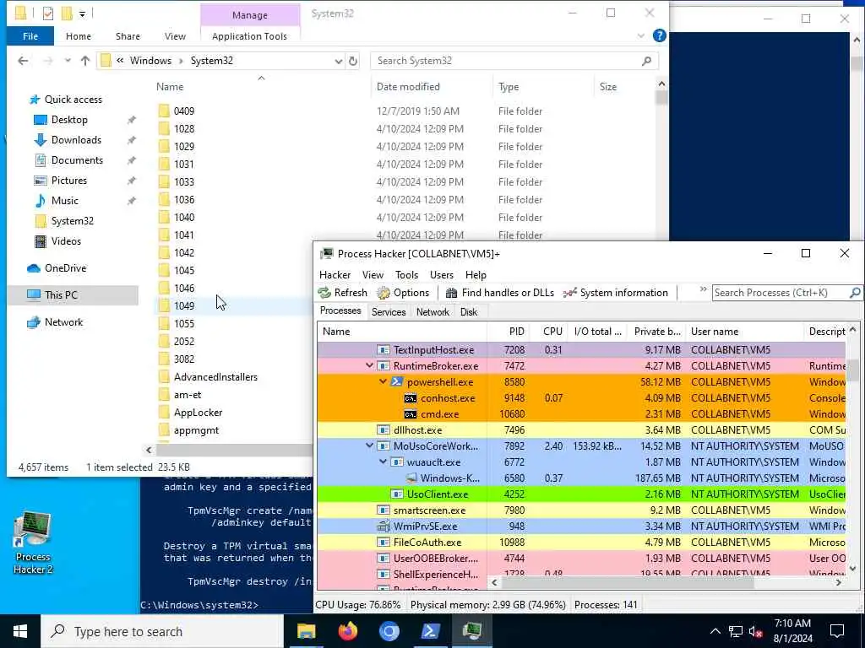Open the Quick Access Toolbar customize dropdown
This screenshot has height=648, width=865.
[x=82, y=13]
